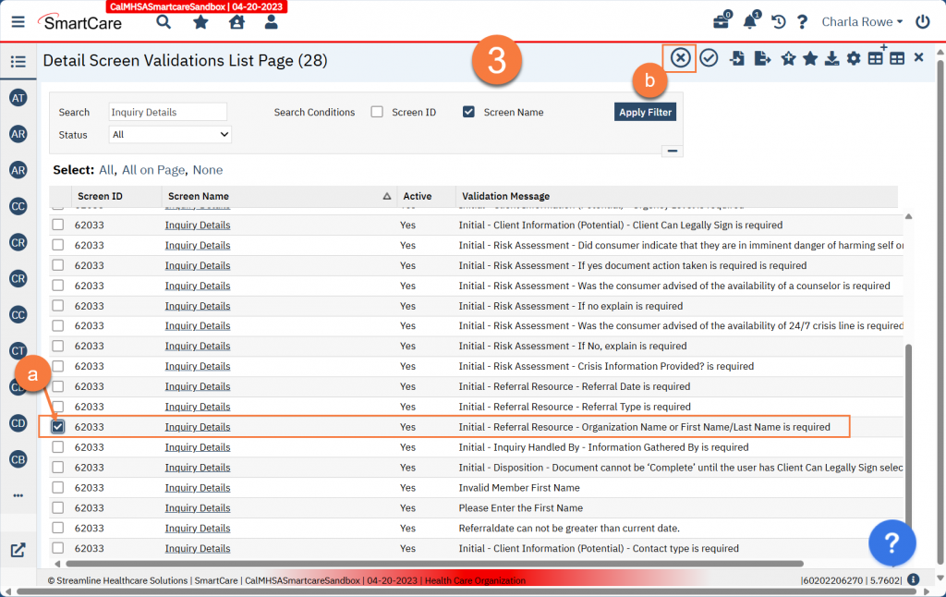Enable the Screen ID search condition checkbox

click(x=377, y=112)
